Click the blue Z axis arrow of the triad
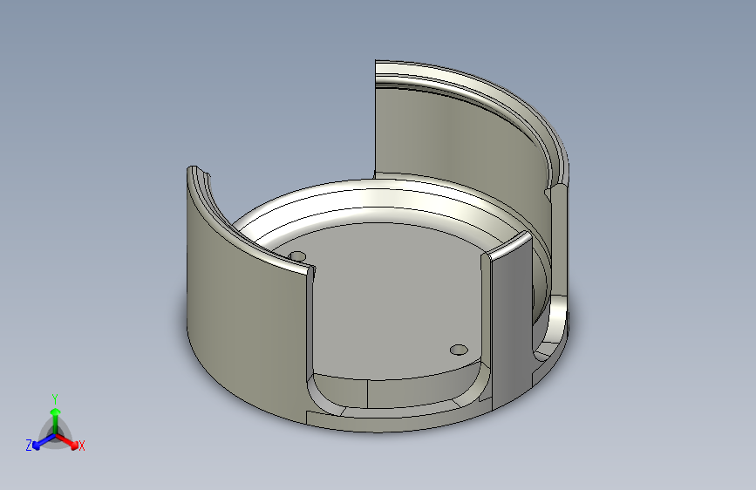The image size is (756, 490). point(44,442)
